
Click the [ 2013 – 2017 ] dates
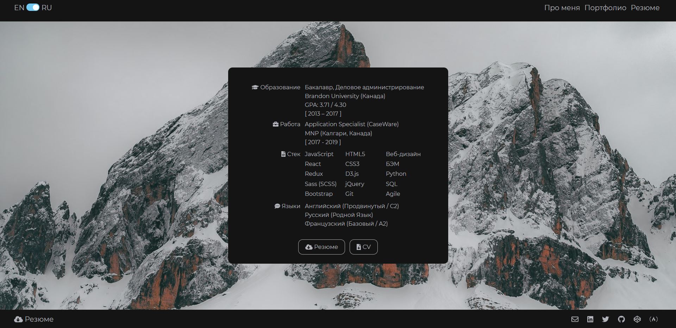pyautogui.click(x=323, y=114)
